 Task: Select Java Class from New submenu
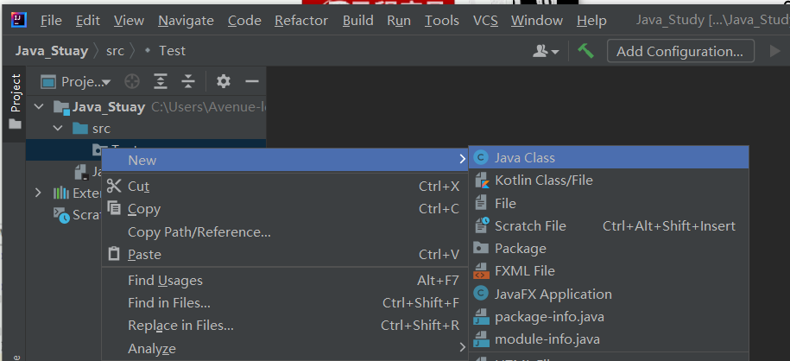[524, 158]
